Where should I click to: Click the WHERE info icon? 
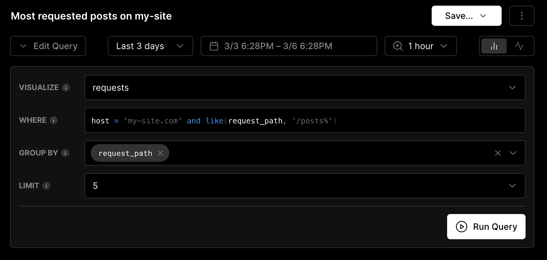[54, 120]
